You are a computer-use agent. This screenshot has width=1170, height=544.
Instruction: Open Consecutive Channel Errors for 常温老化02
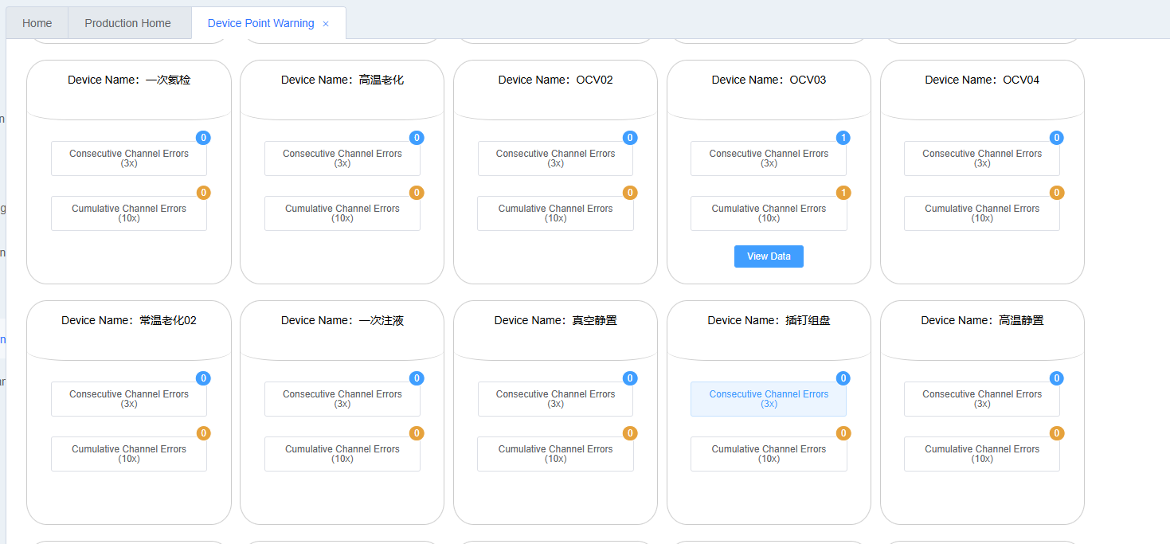click(129, 399)
